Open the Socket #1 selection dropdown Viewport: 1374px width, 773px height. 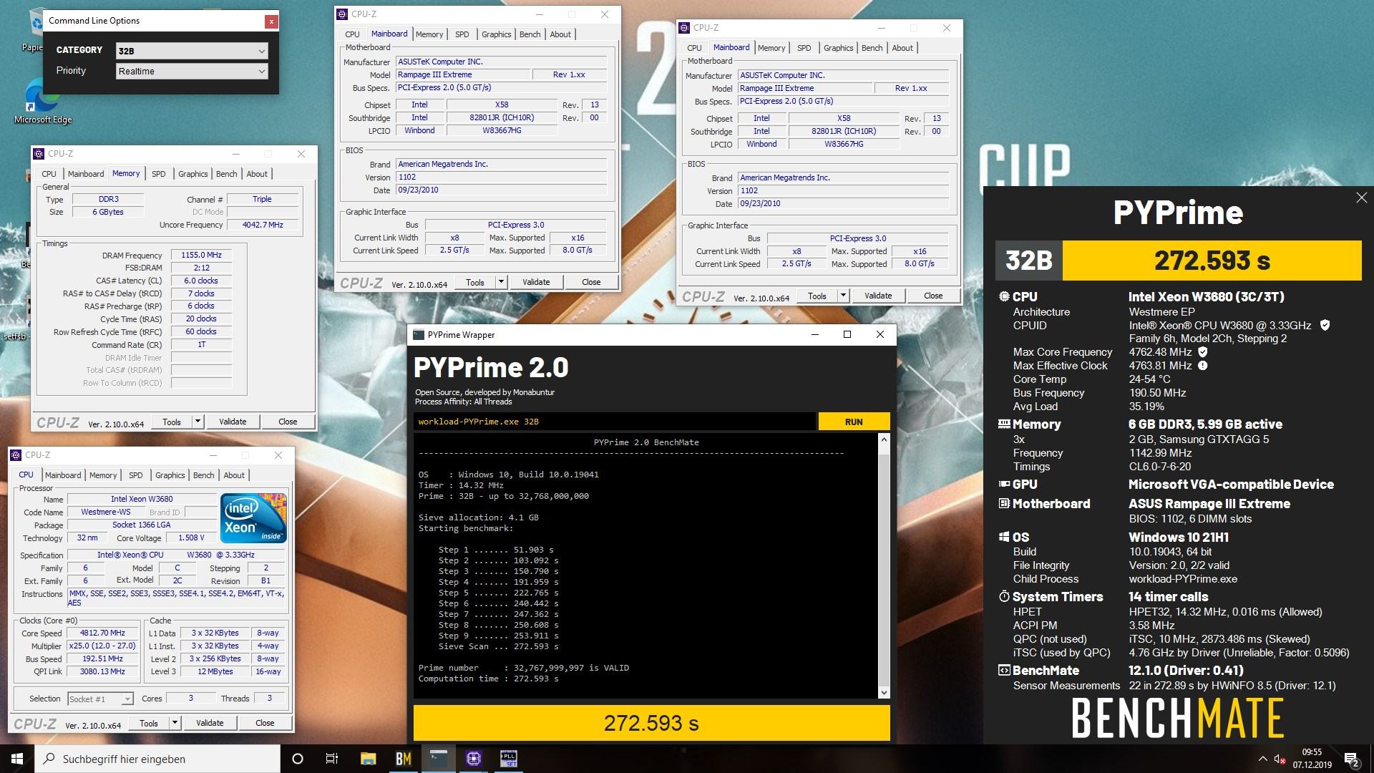tap(100, 699)
